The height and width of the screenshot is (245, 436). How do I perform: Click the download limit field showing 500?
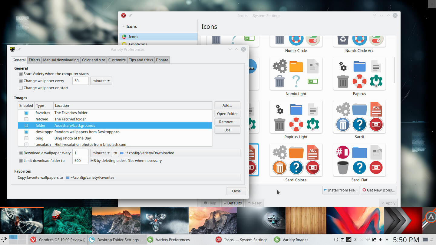click(81, 161)
